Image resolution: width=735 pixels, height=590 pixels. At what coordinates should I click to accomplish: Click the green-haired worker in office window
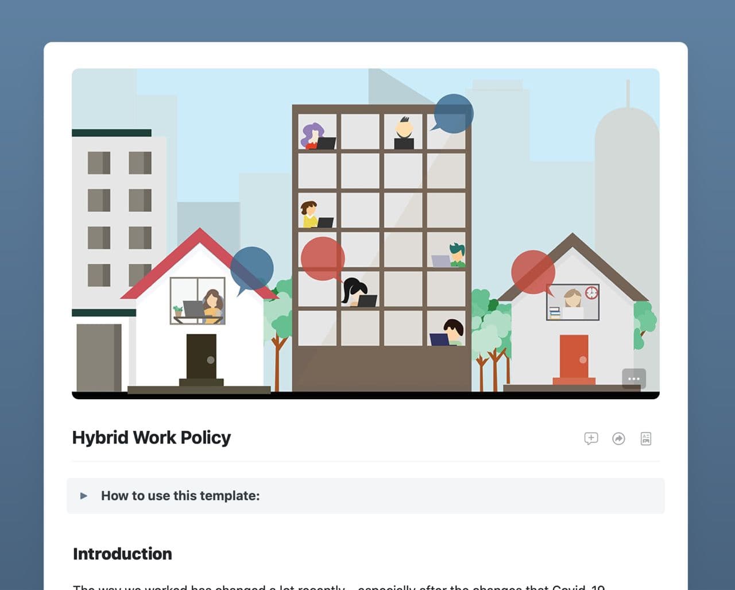pos(457,254)
